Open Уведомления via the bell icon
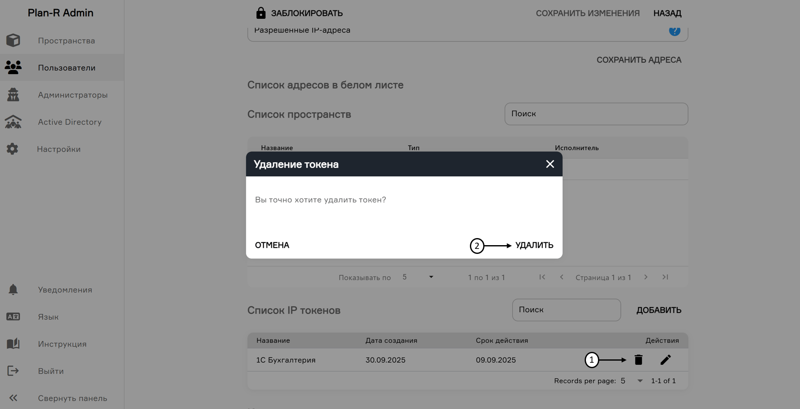 click(13, 289)
